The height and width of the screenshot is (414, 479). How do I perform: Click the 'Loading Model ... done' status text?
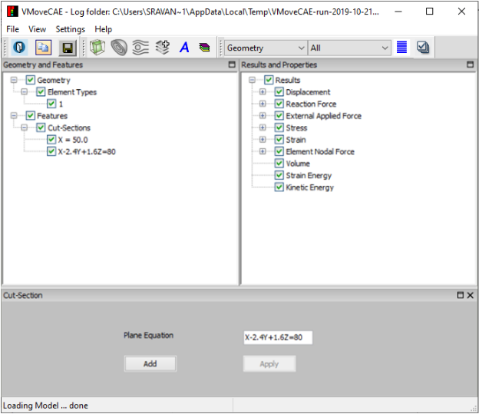click(x=45, y=406)
